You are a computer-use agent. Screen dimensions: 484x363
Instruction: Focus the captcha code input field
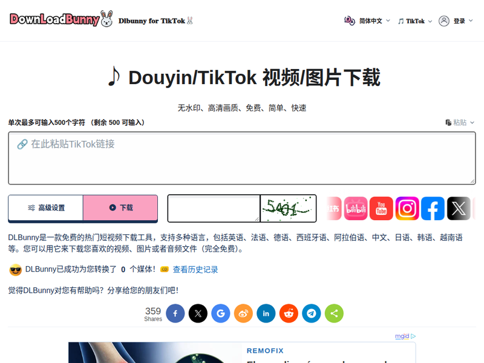pyautogui.click(x=214, y=208)
